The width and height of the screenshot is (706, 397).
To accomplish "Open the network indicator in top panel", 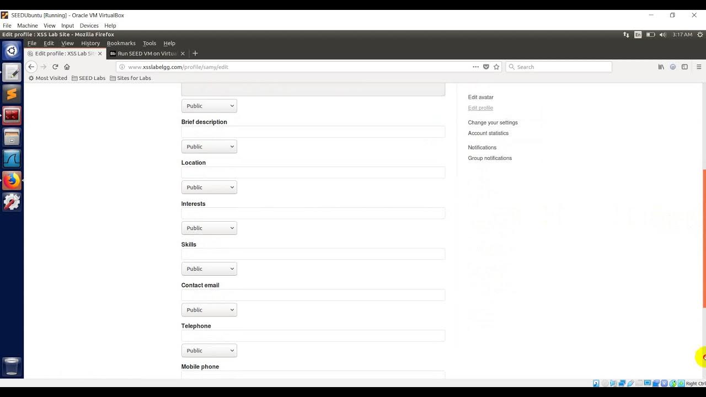I will [x=626, y=34].
